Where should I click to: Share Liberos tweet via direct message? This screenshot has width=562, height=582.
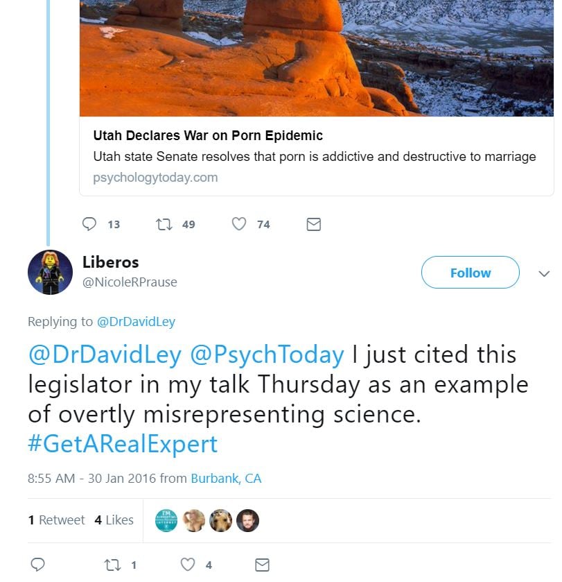[x=262, y=565]
